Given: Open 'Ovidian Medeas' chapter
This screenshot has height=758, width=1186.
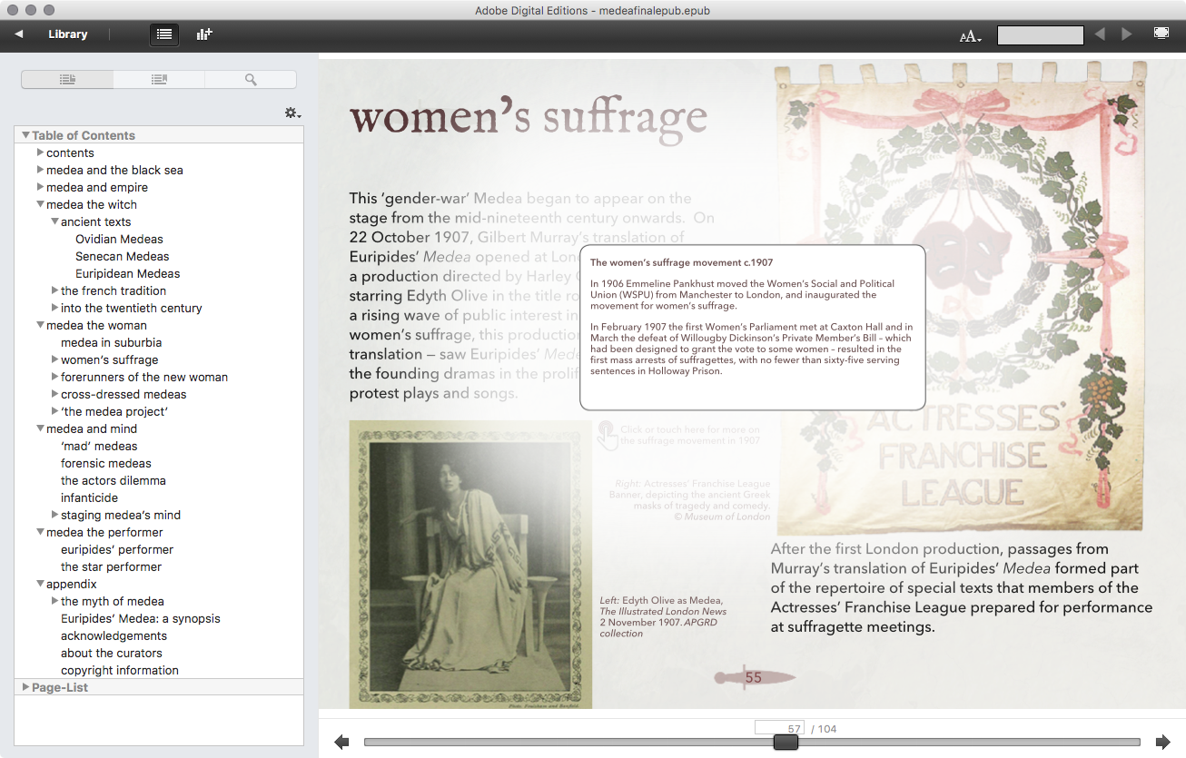Looking at the screenshot, I should 119,239.
